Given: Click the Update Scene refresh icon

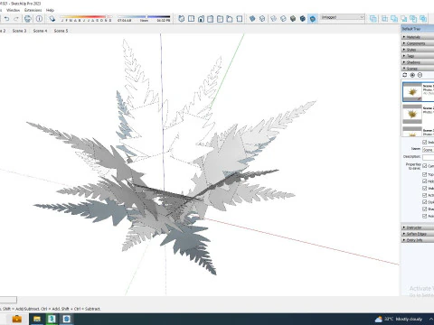Looking at the screenshot, I should tap(405, 75).
